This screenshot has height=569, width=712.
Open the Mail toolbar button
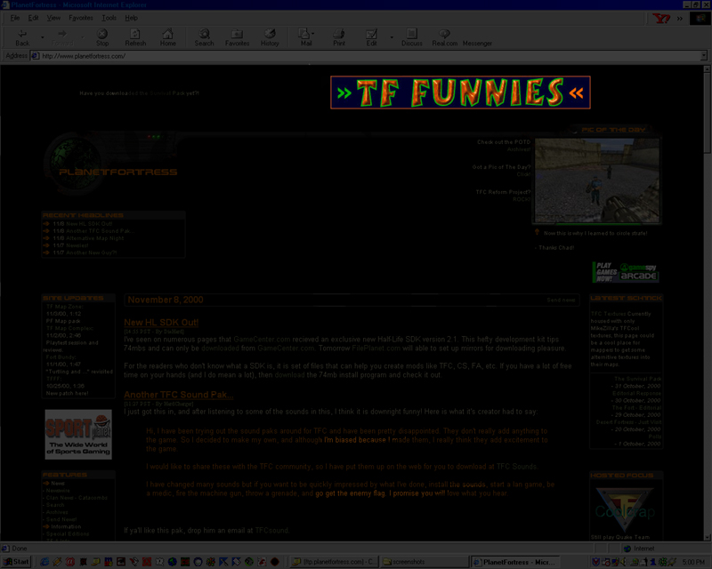(305, 37)
